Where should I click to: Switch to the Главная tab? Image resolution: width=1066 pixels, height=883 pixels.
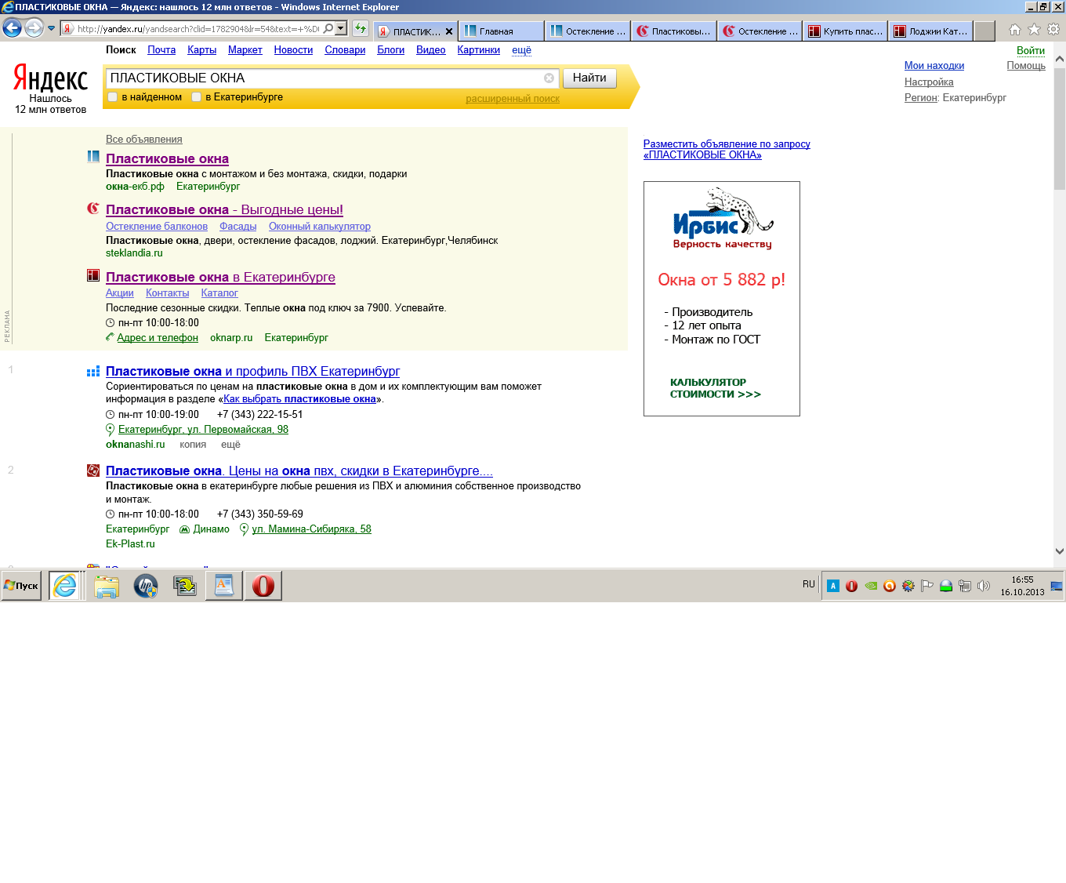[x=502, y=31]
